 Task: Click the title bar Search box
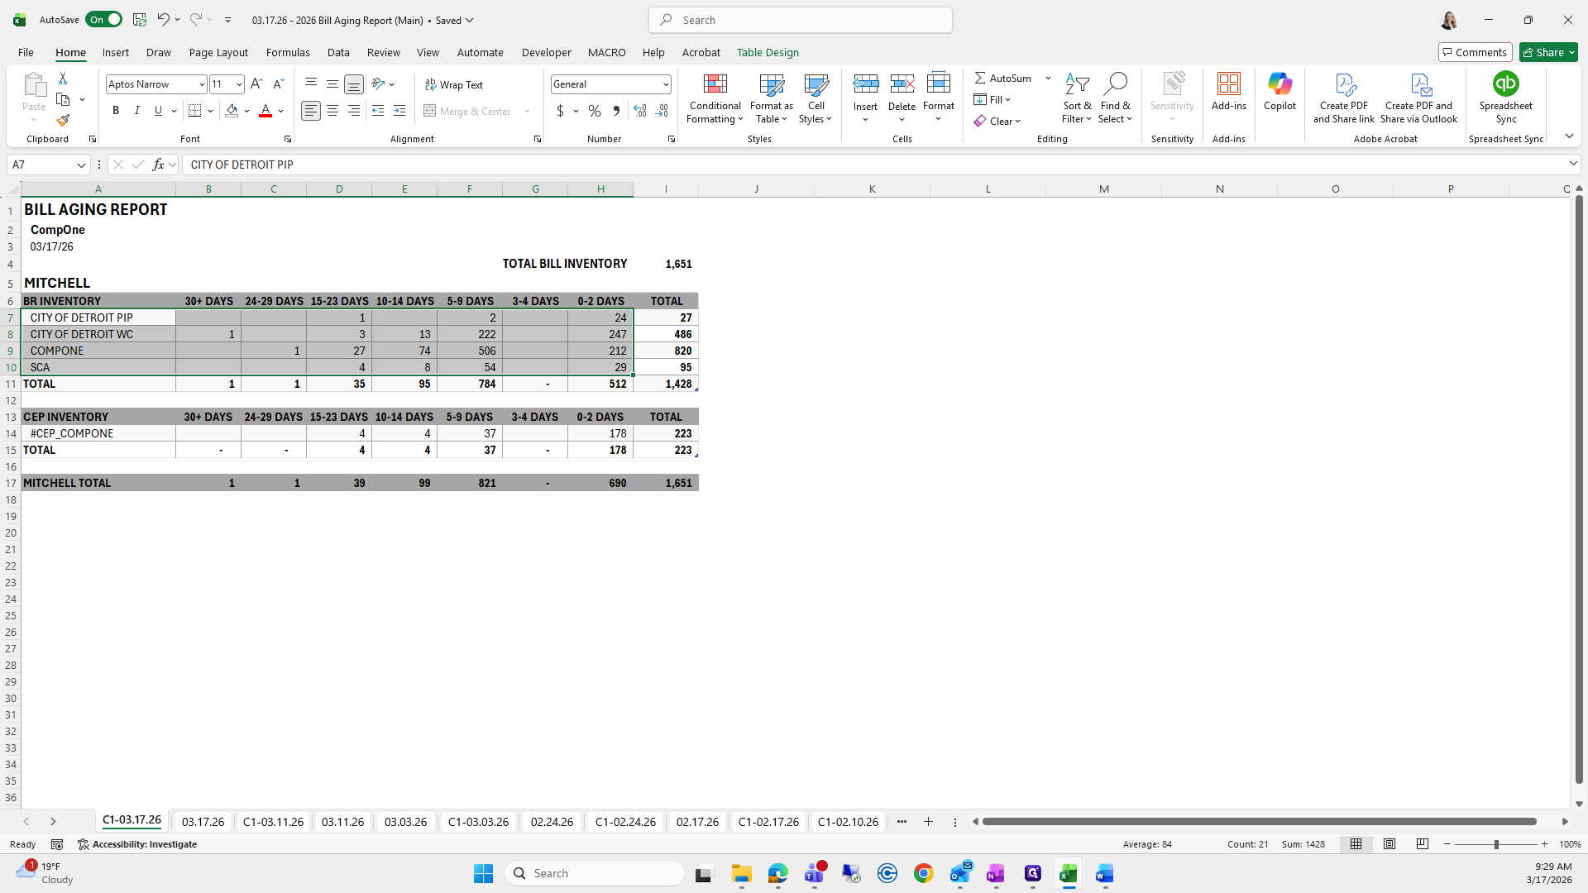tap(801, 20)
